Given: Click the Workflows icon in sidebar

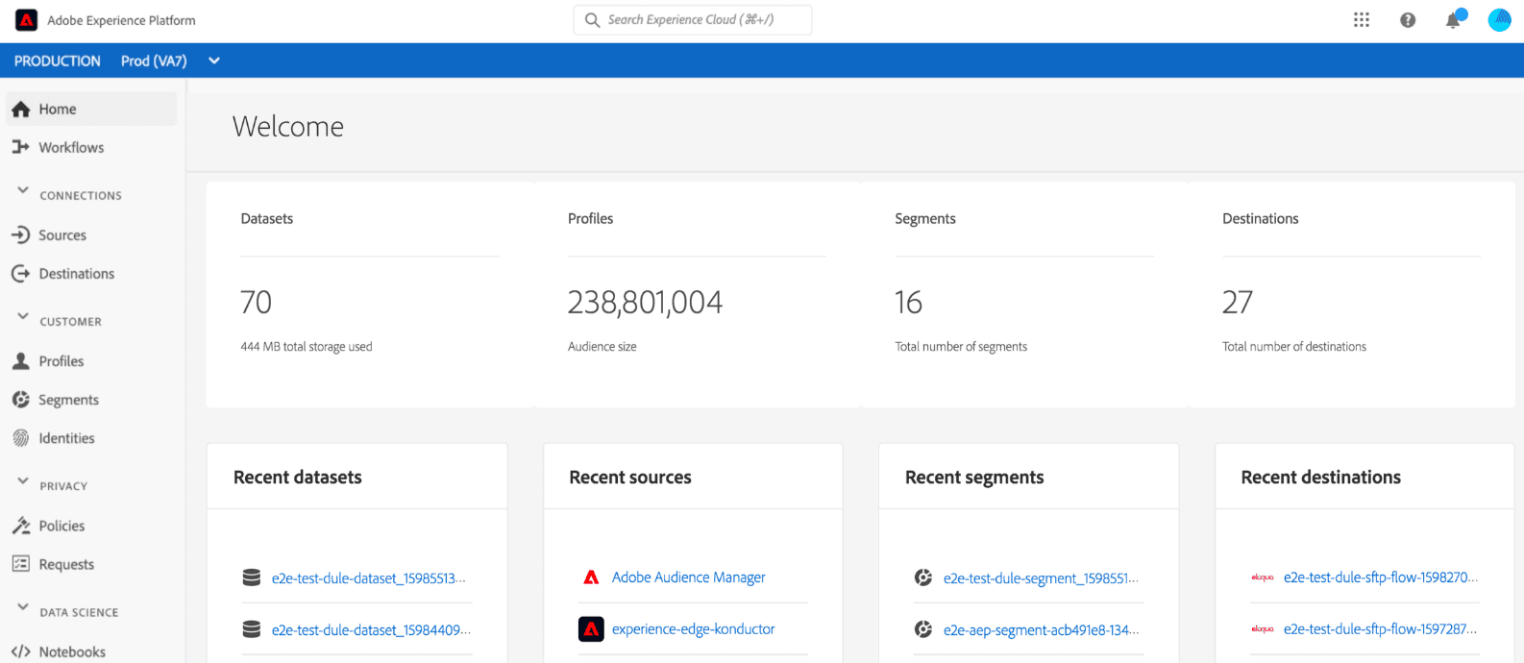Looking at the screenshot, I should tap(21, 147).
